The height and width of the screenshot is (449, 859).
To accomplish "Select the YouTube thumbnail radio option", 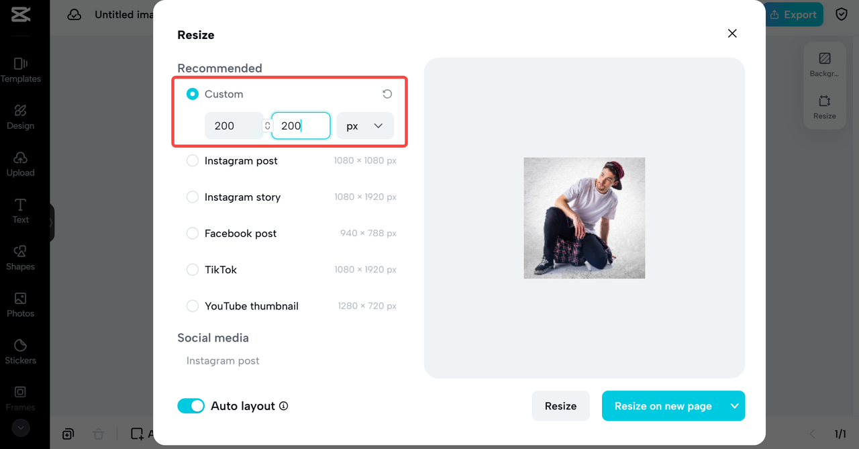I will (193, 306).
